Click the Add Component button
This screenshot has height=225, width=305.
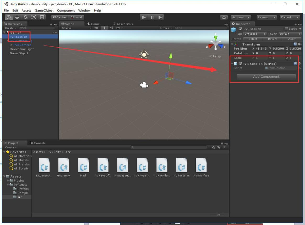click(266, 77)
